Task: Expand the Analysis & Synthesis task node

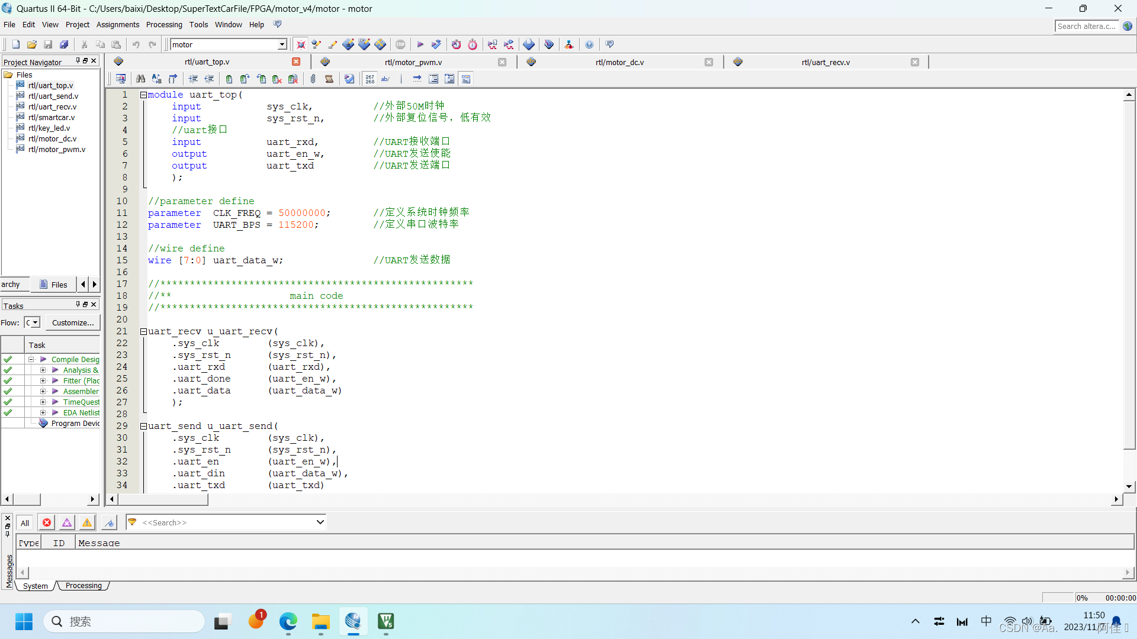Action: (x=42, y=370)
